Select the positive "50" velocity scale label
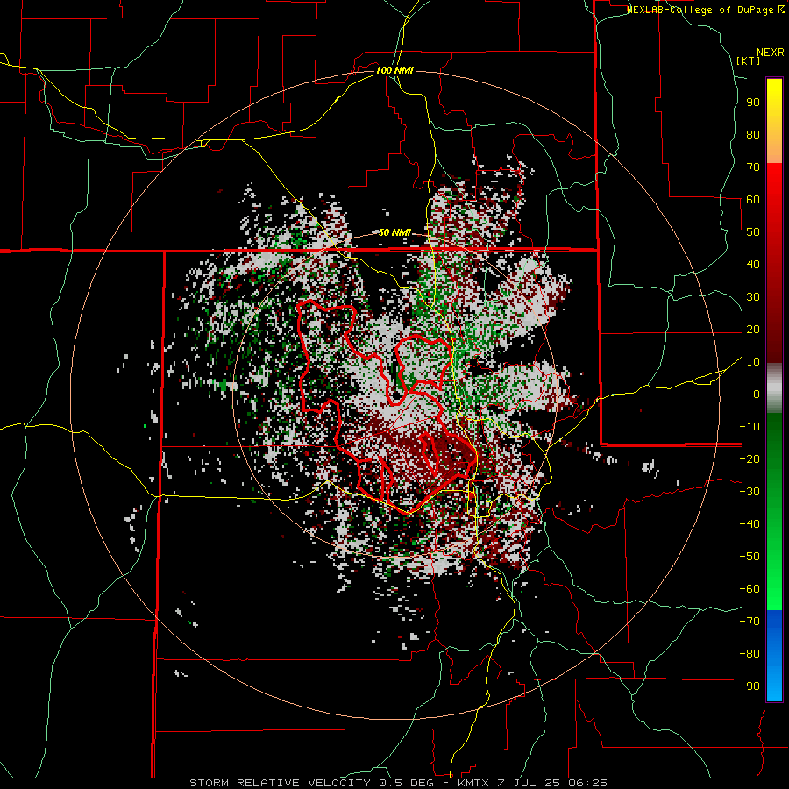Viewport: 789px width, 789px height. 753,232
